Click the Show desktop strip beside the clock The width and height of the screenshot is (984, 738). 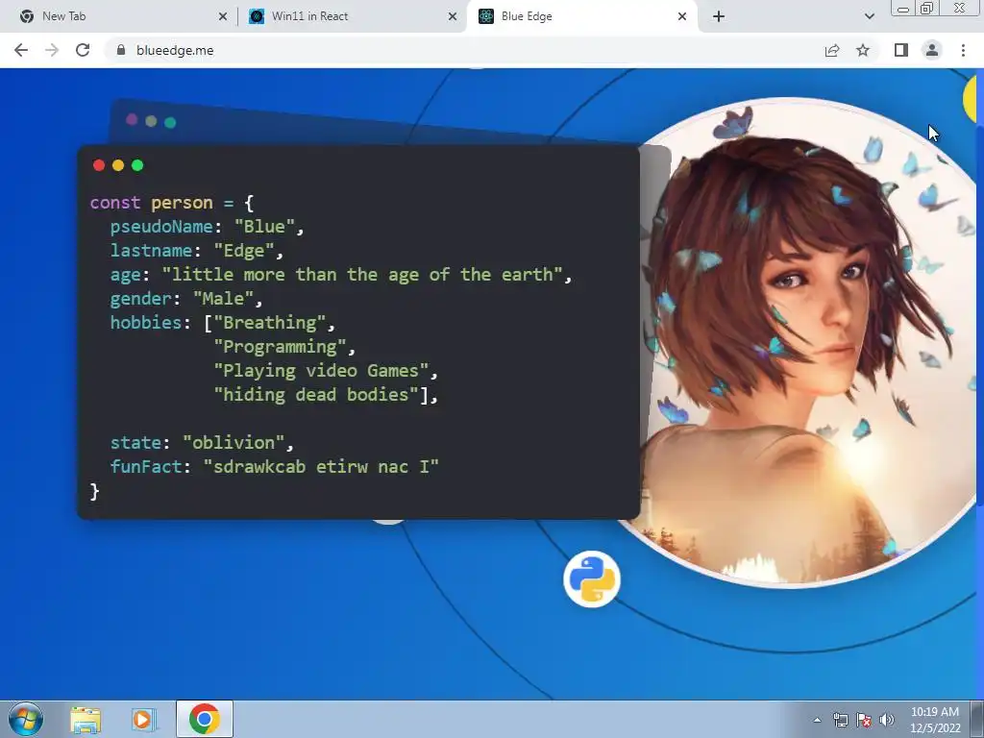(977, 719)
